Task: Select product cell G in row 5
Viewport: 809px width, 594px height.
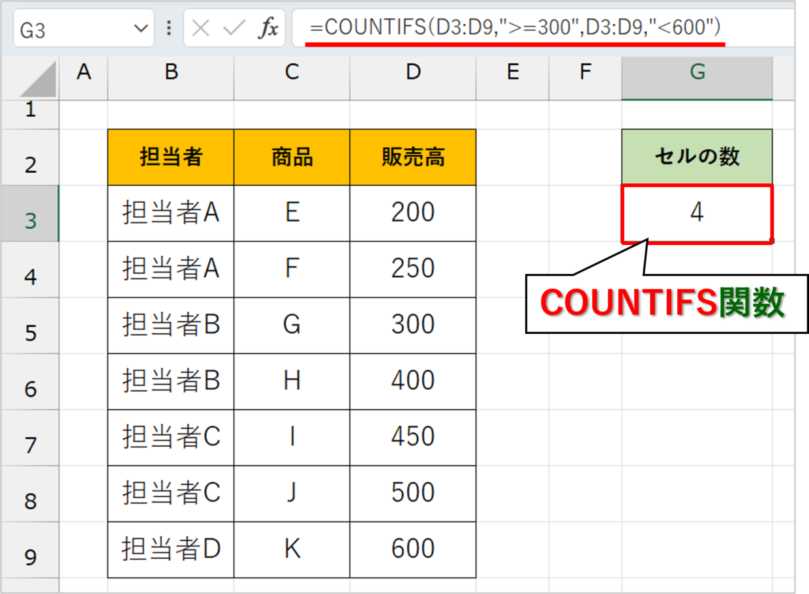Action: 292,325
